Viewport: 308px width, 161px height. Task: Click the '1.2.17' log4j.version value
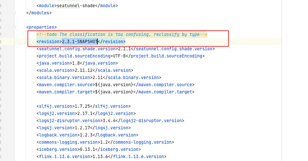82,128
